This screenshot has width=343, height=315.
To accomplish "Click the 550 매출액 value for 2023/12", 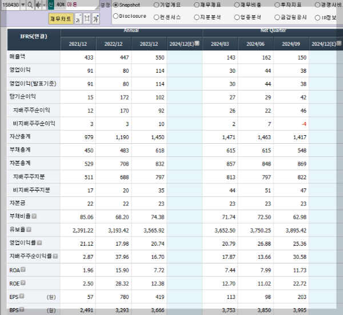I will (x=159, y=57).
